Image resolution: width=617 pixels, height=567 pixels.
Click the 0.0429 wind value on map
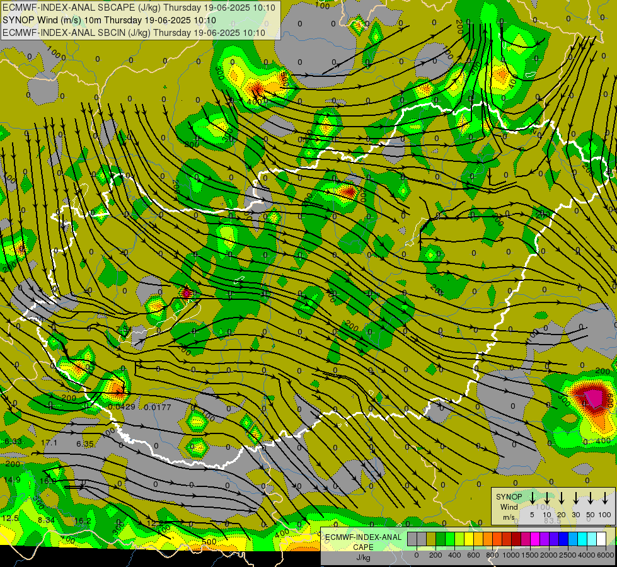click(122, 407)
